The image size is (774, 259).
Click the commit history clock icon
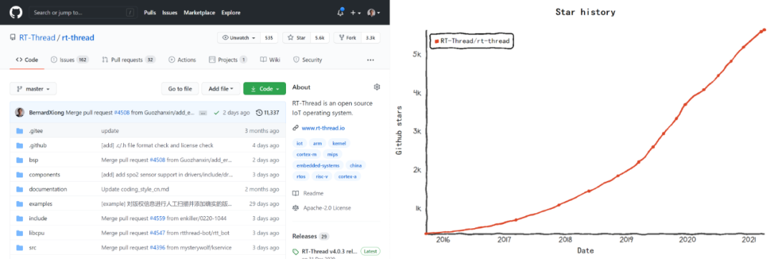(x=259, y=113)
